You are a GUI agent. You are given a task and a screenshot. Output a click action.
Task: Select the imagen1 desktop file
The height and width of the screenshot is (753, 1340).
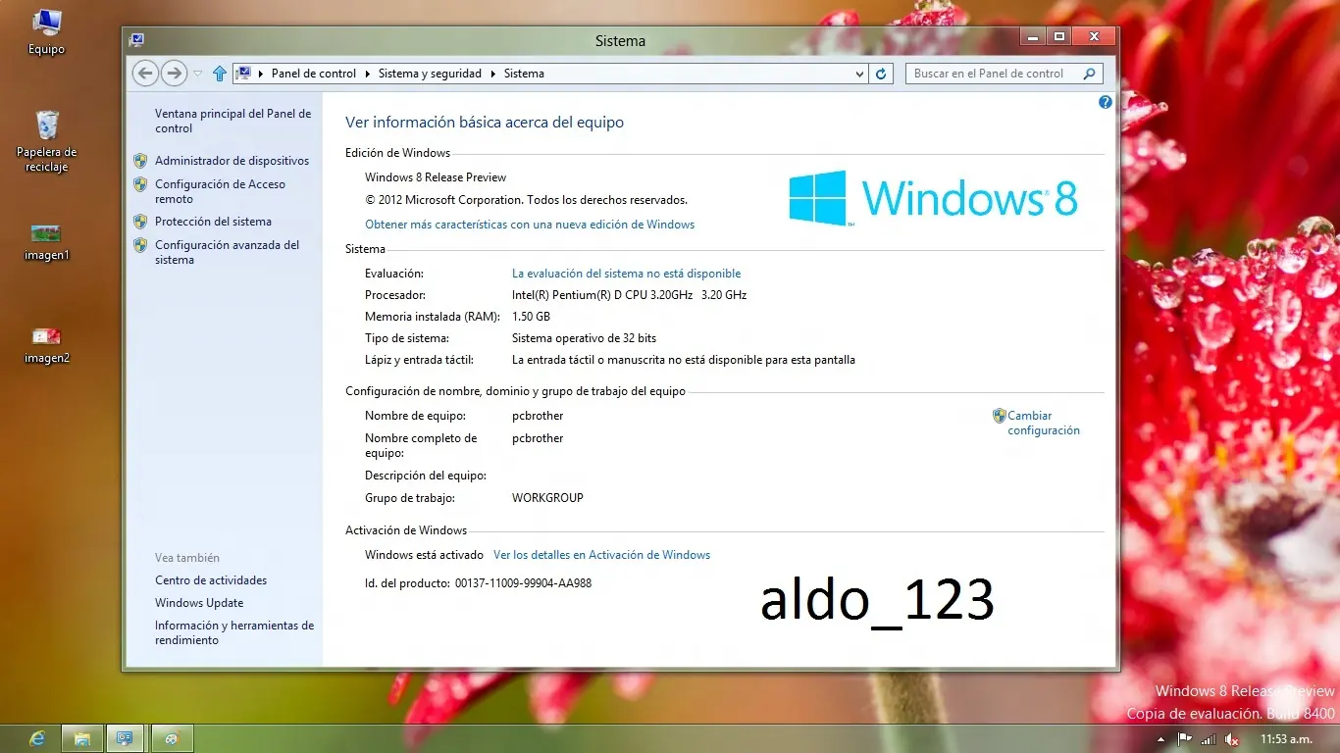tap(46, 242)
